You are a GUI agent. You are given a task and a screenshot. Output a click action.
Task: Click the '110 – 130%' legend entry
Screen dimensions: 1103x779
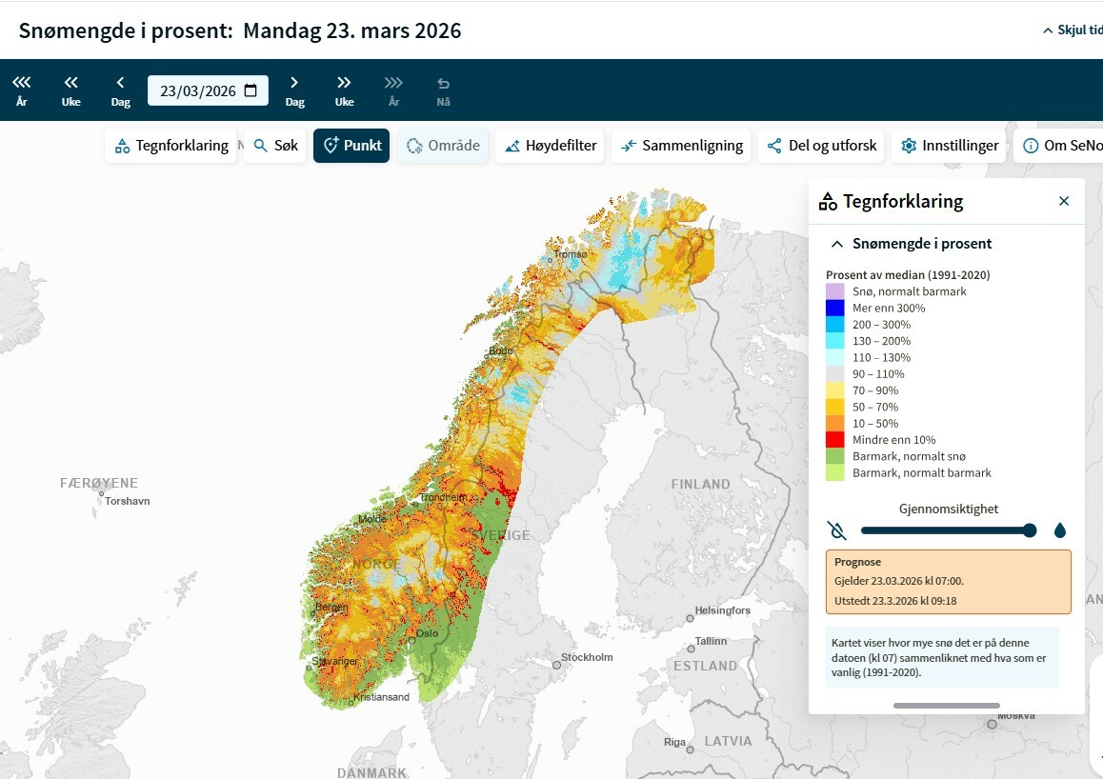(x=881, y=357)
